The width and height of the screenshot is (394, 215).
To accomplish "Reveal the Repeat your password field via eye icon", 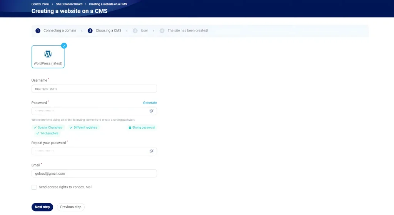I will click(x=151, y=151).
